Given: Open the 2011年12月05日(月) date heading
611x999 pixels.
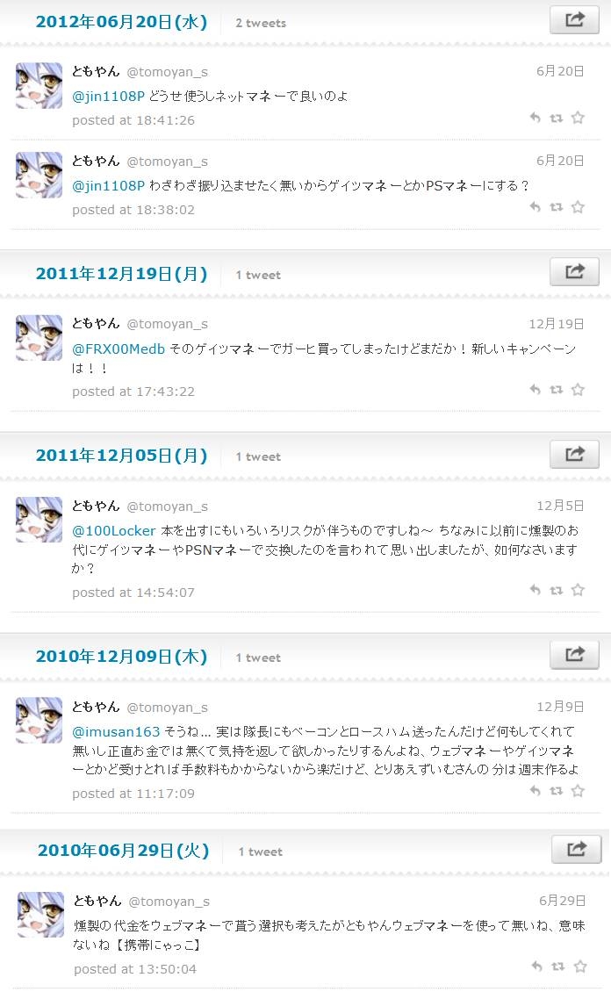Looking at the screenshot, I should point(122,456).
